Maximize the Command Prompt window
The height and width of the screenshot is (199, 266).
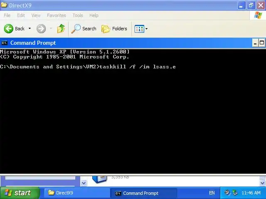tap(262, 43)
